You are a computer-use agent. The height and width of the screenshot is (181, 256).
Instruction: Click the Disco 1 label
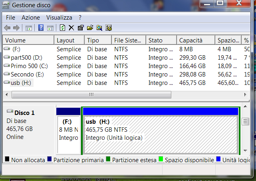[24, 113]
